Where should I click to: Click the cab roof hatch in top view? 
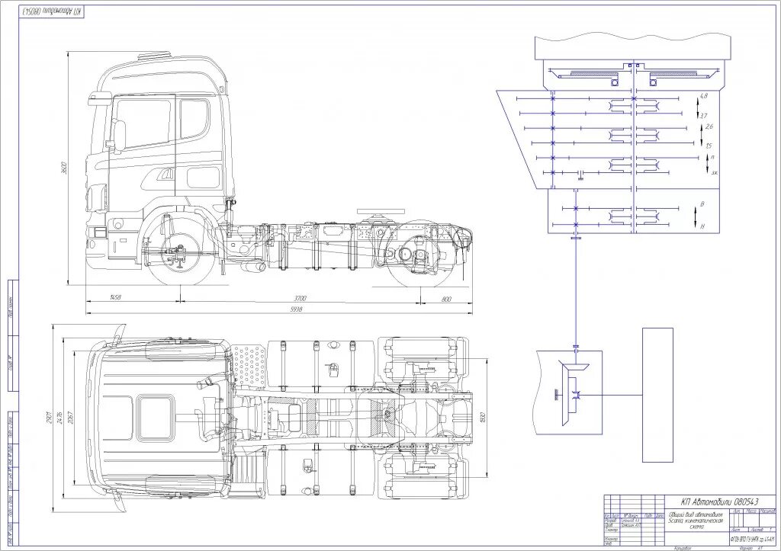(x=156, y=417)
